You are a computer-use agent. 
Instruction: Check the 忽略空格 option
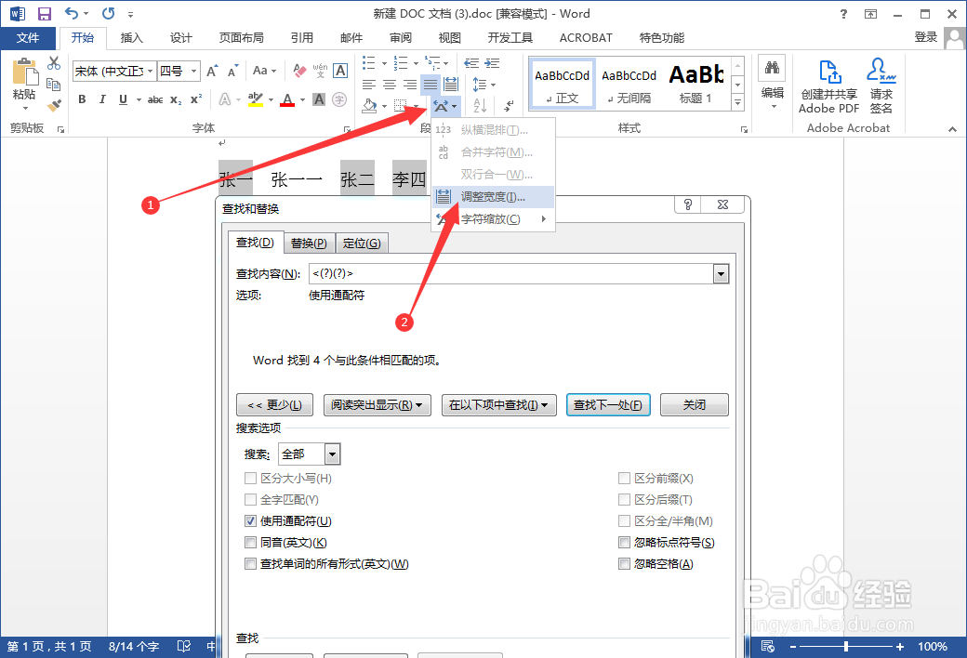tap(624, 563)
